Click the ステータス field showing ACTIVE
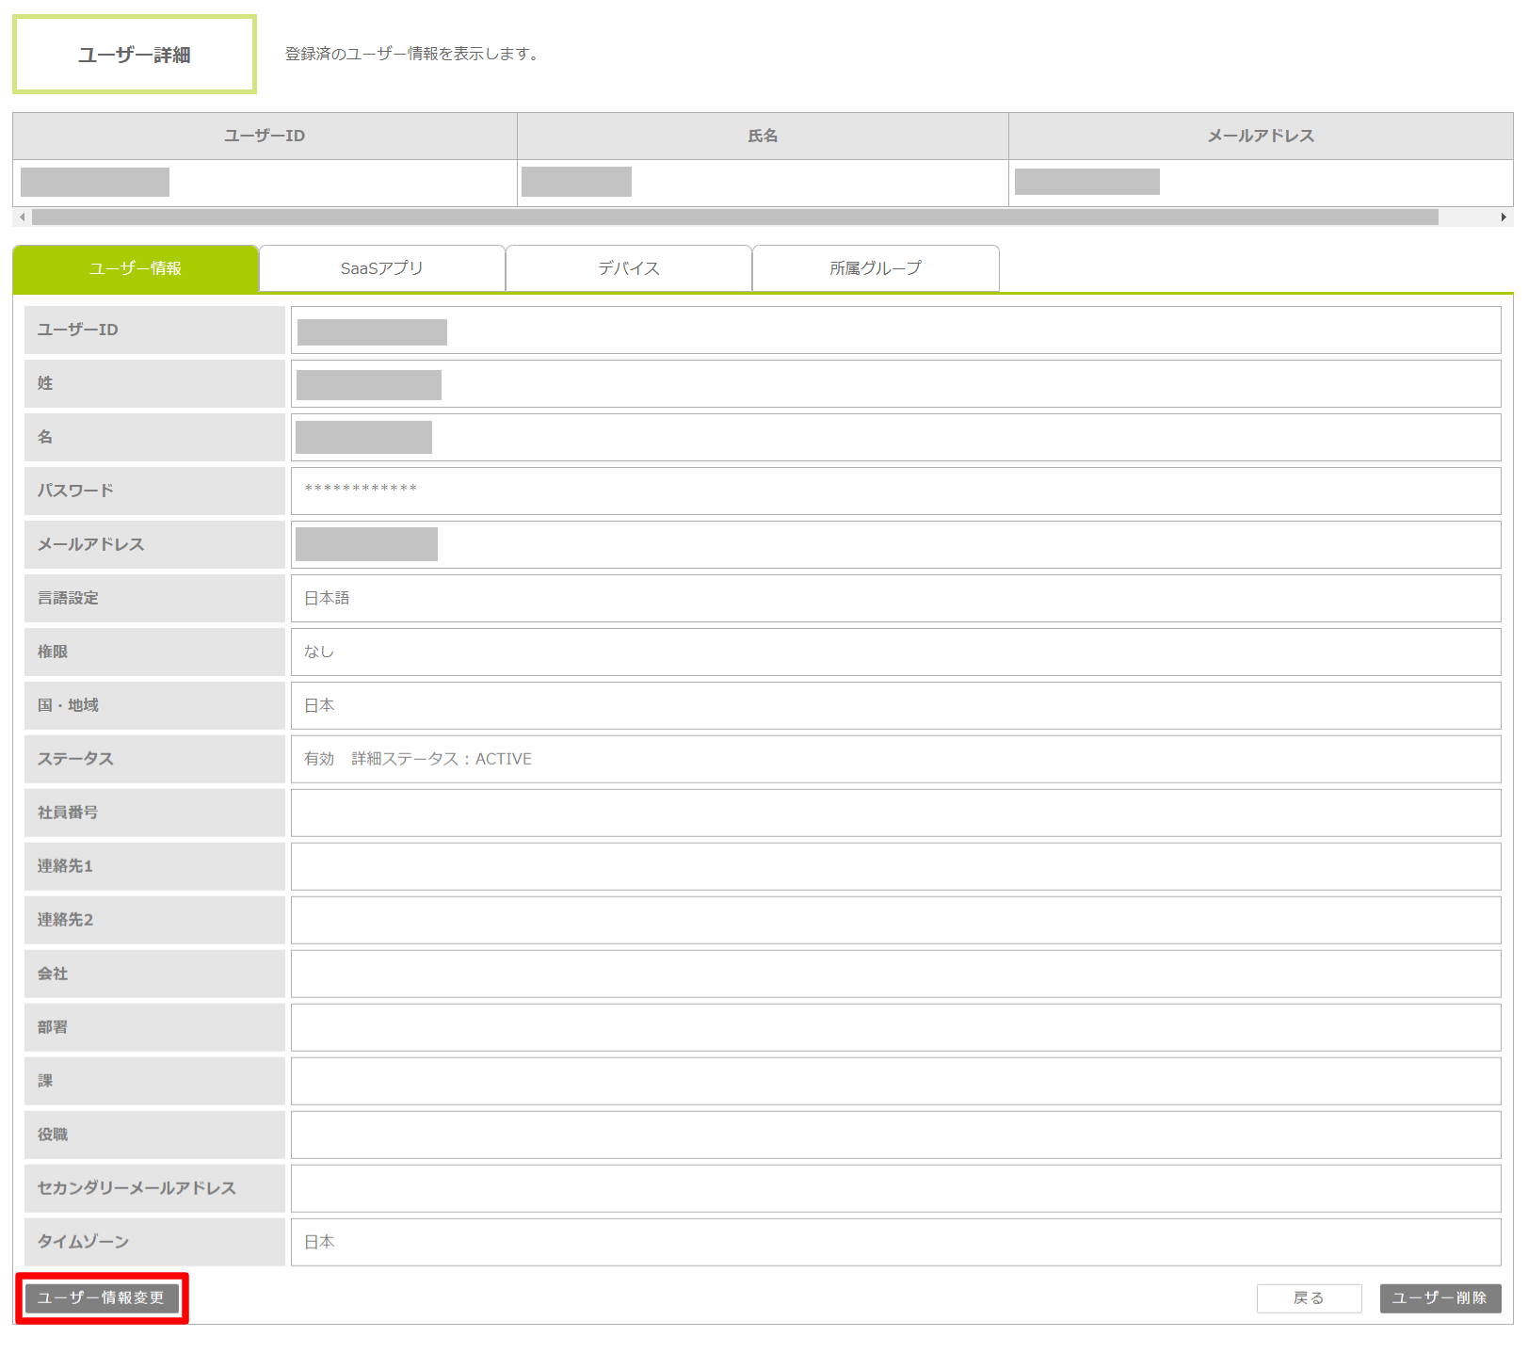The image size is (1528, 1353). 894,759
